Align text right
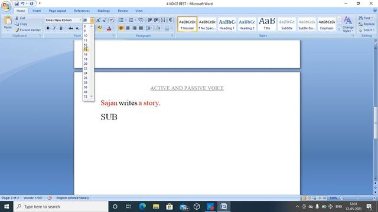378x212 pixels. click(134, 28)
